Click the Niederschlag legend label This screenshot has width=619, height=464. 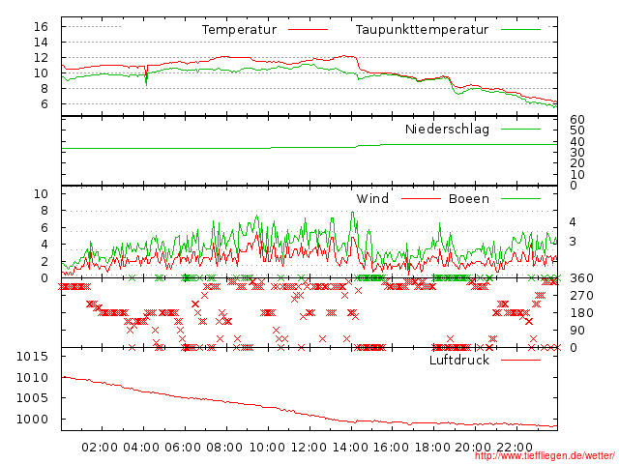click(x=447, y=129)
